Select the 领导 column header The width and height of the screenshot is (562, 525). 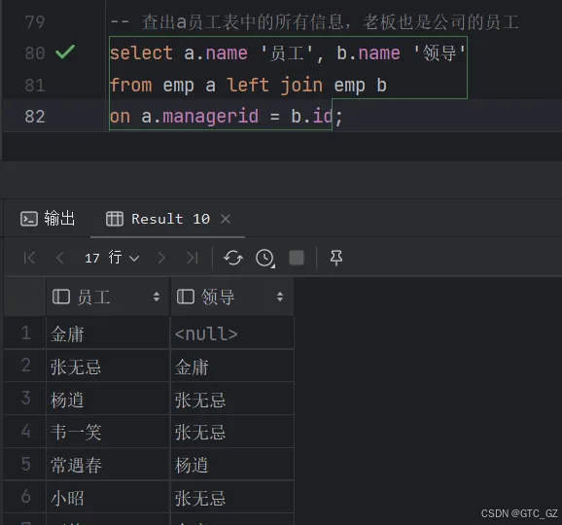point(232,297)
